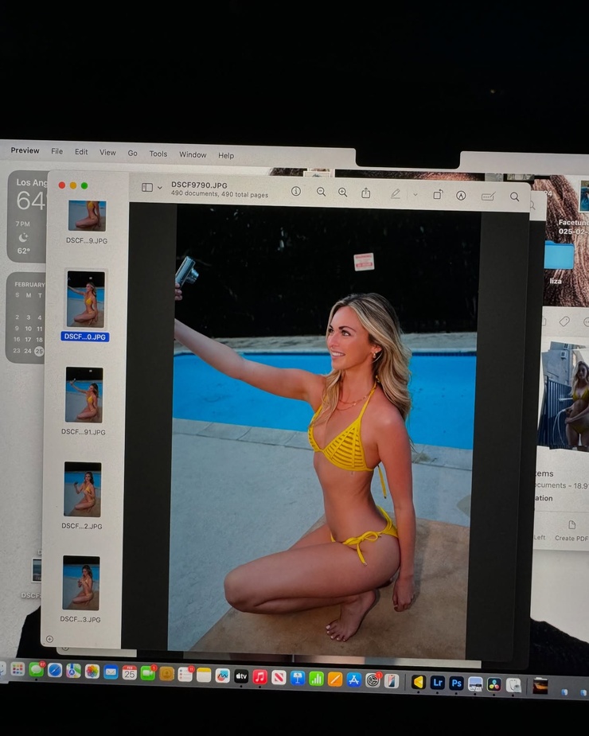Viewport: 589px width, 736px height.
Task: Open the Search magnifier in Preview
Action: pyautogui.click(x=515, y=197)
